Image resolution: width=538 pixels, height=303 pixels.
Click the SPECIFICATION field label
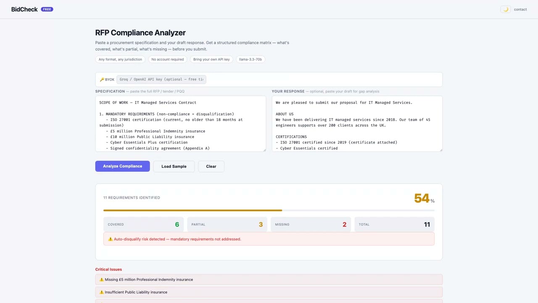click(x=110, y=91)
